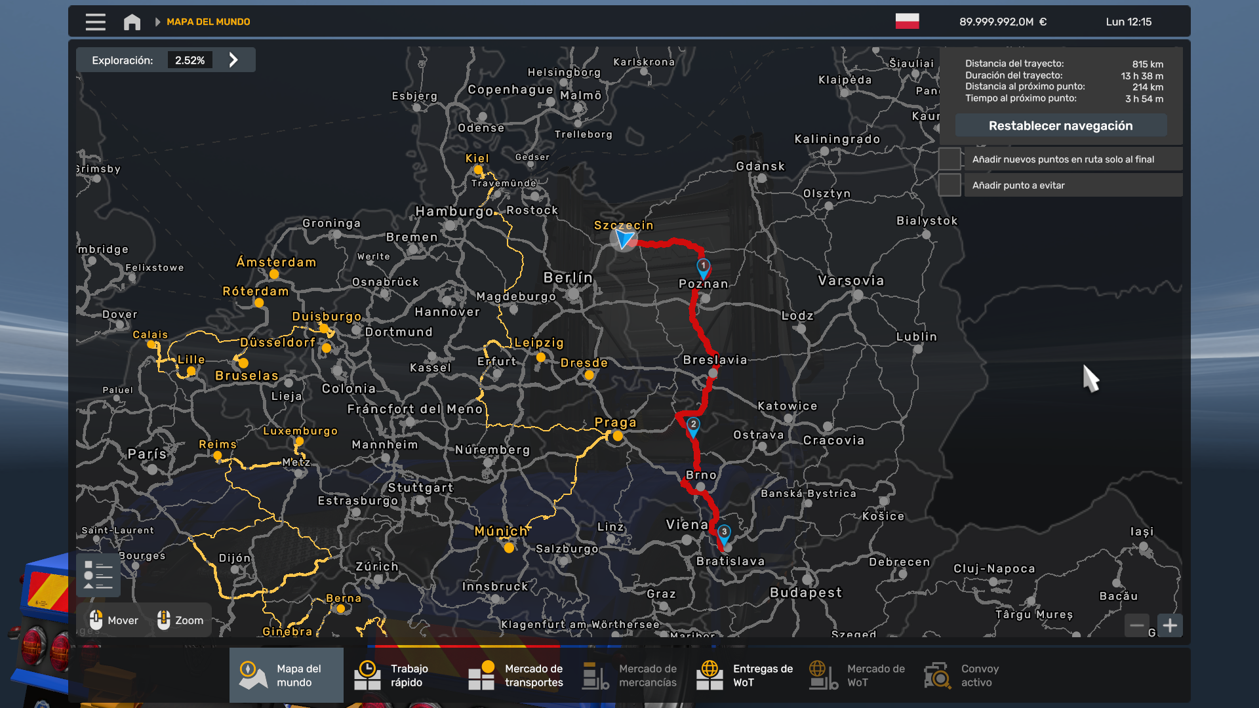Toggle the Añadir punto a evitar checkbox
This screenshot has height=708, width=1259.
(x=949, y=185)
